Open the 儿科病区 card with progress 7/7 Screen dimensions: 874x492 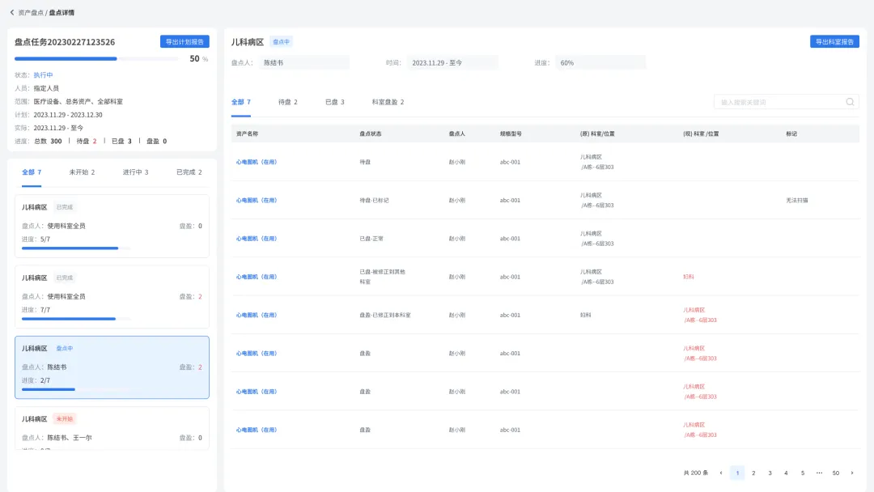[x=112, y=296]
